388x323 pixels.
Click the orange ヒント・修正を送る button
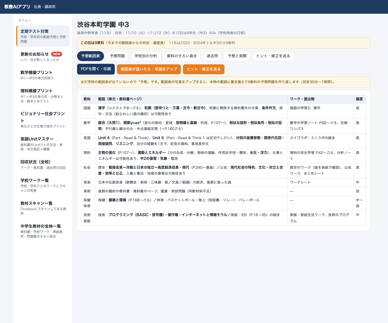point(204,69)
